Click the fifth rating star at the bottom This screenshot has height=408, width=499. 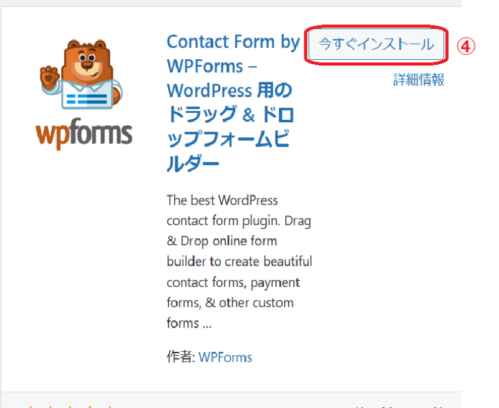pyautogui.click(x=110, y=407)
